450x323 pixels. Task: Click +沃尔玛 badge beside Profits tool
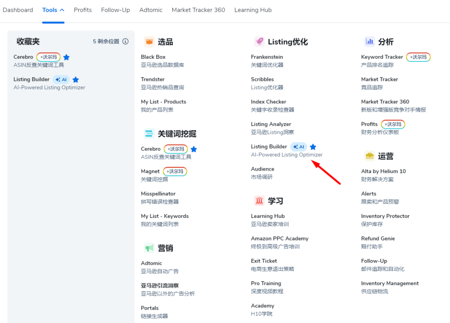click(x=393, y=124)
